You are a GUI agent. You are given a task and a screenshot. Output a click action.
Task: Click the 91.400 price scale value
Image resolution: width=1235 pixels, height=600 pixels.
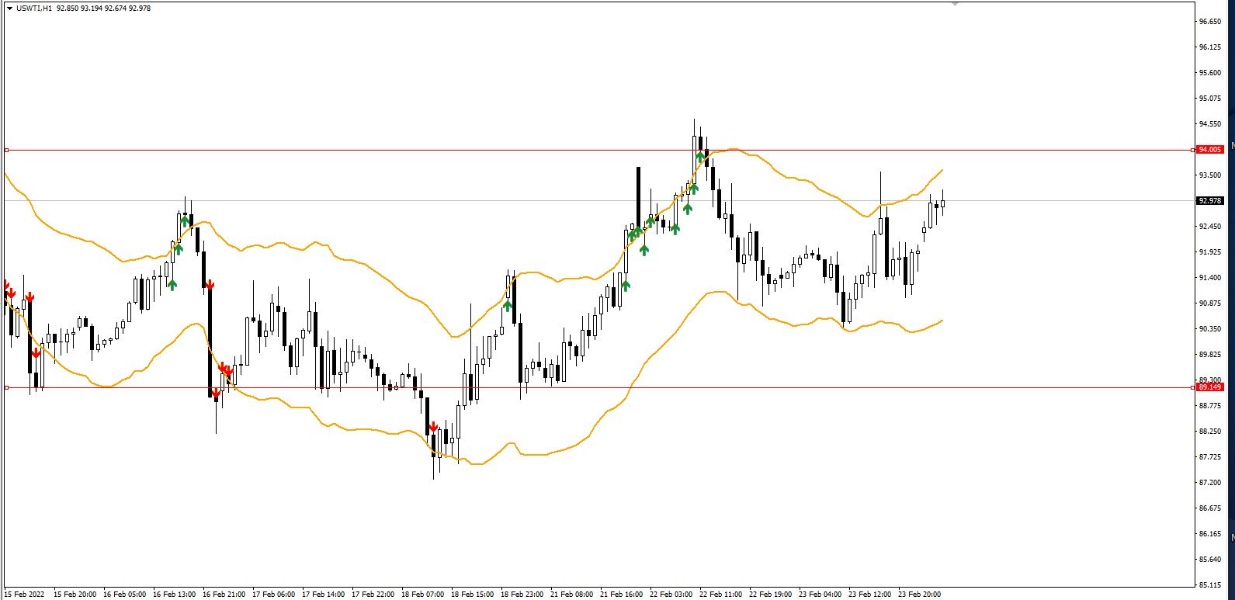pos(1209,278)
